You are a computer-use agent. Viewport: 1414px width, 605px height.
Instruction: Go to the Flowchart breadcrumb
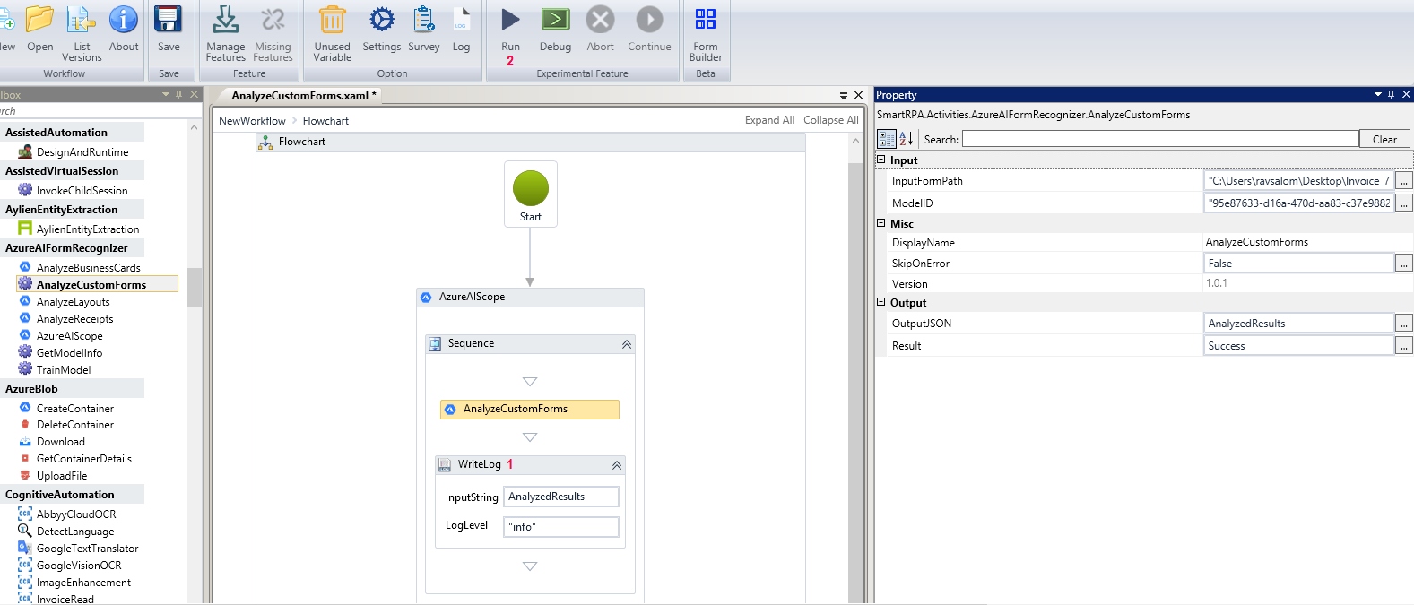[x=325, y=121]
